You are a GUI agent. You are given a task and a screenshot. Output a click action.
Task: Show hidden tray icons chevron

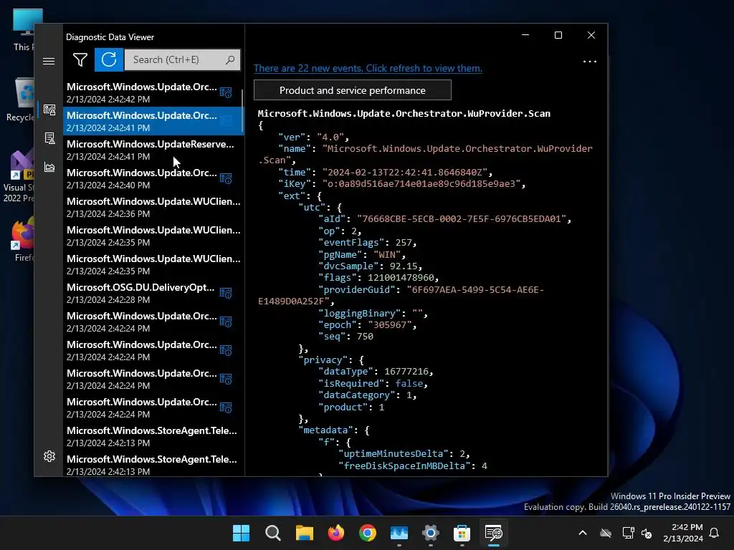(x=583, y=533)
